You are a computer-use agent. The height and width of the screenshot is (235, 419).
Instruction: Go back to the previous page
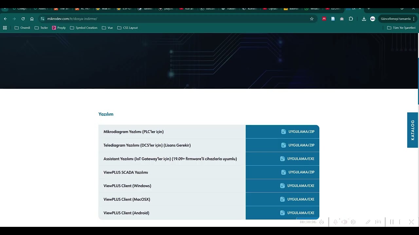pos(5,19)
